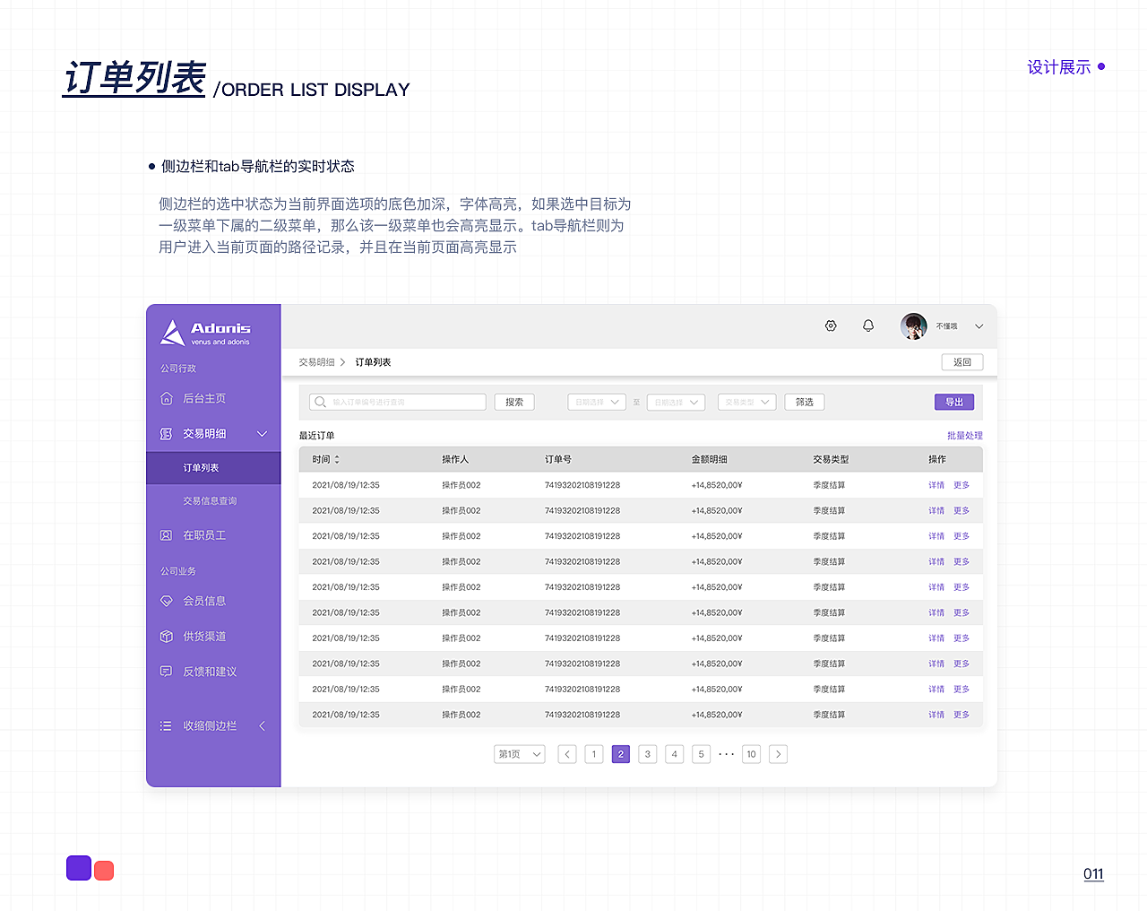
Task: Click the 操作人 column header
Action: point(455,460)
